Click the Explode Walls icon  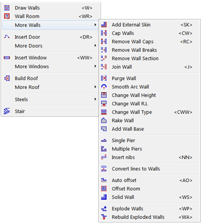[x=104, y=209]
